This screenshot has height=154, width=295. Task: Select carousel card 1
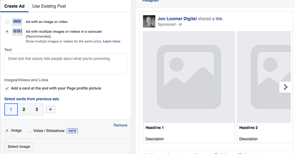click(11, 109)
